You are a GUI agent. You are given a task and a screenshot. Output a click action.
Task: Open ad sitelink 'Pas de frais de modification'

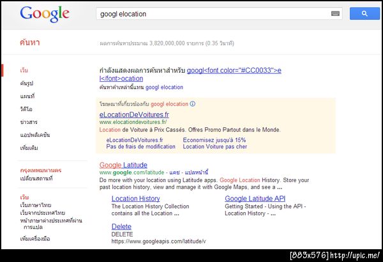[140, 146]
